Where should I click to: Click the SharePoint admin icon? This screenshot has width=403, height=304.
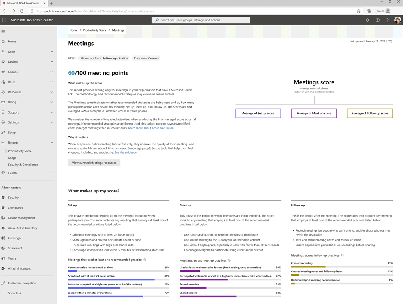point(3,248)
